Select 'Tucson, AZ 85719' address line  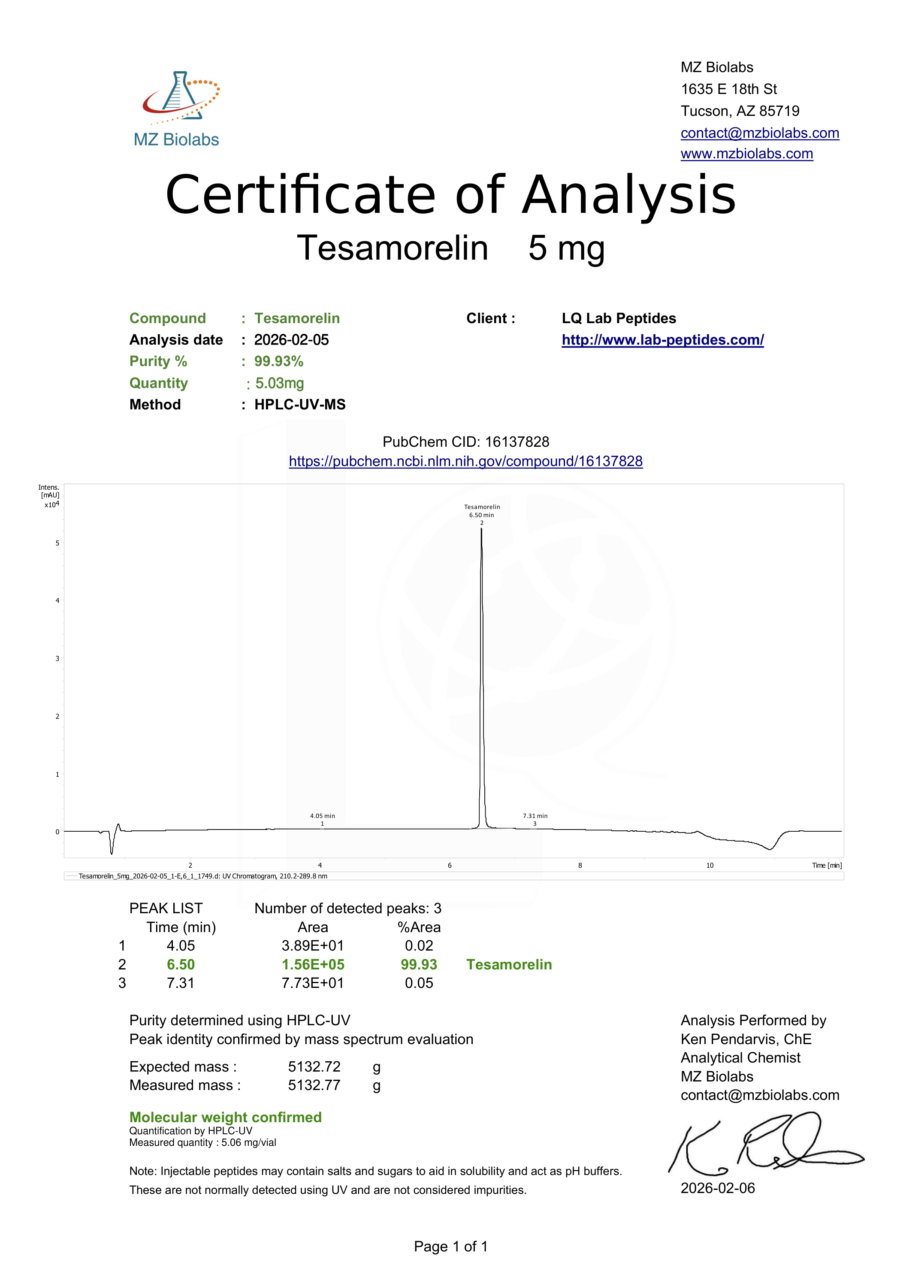click(x=740, y=111)
